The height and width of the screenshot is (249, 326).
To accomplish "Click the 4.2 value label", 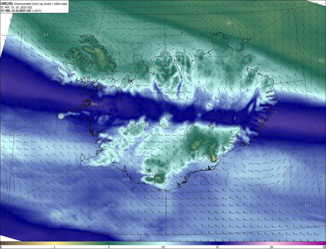I will [321, 61].
